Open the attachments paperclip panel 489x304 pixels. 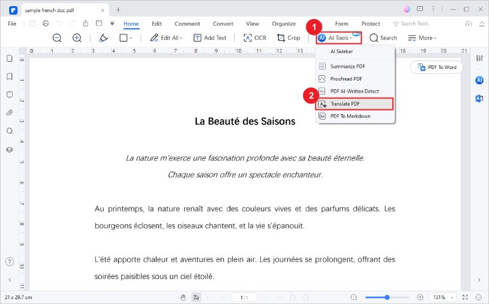[10, 113]
